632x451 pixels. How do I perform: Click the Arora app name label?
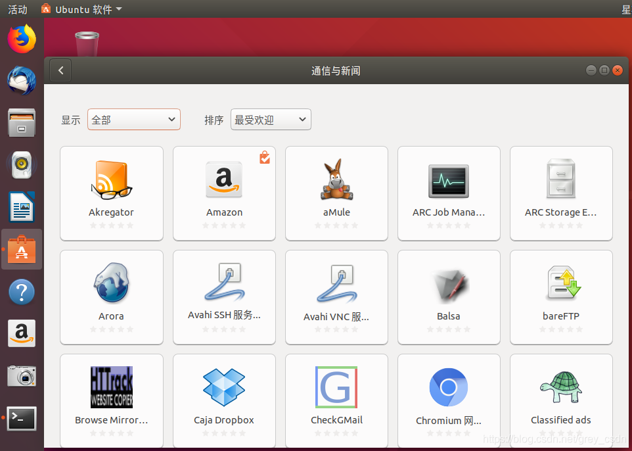click(x=111, y=316)
